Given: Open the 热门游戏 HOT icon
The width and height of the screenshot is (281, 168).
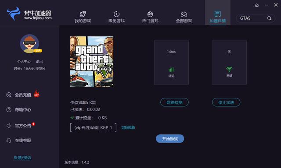Looking at the screenshot, I should point(150,14).
